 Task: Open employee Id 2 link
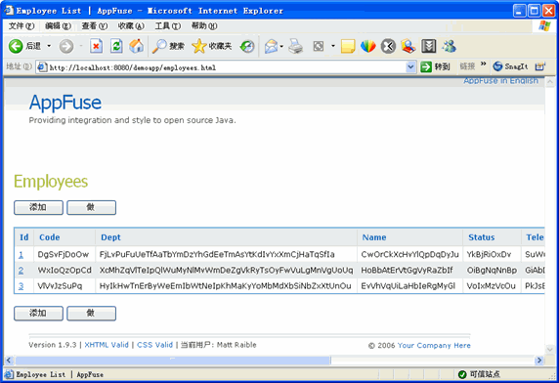[21, 271]
